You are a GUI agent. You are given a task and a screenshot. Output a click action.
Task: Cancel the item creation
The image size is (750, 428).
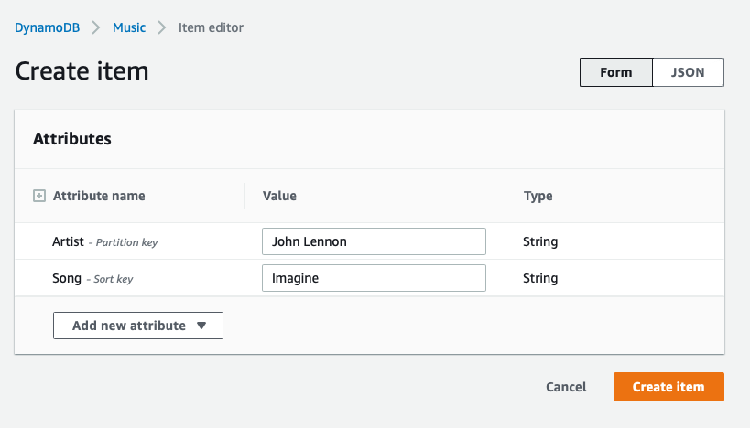pos(566,387)
